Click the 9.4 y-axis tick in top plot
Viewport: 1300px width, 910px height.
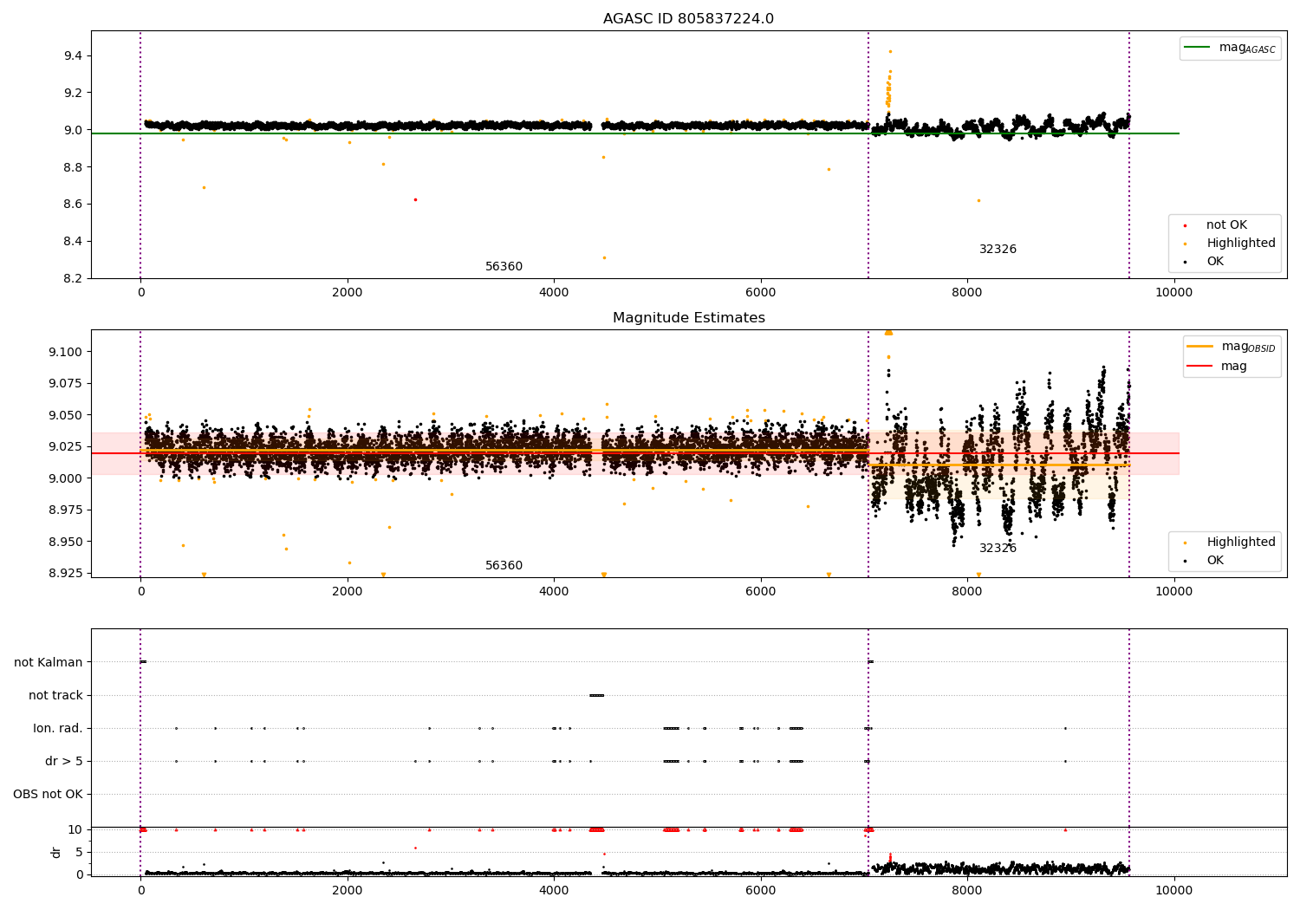72,56
